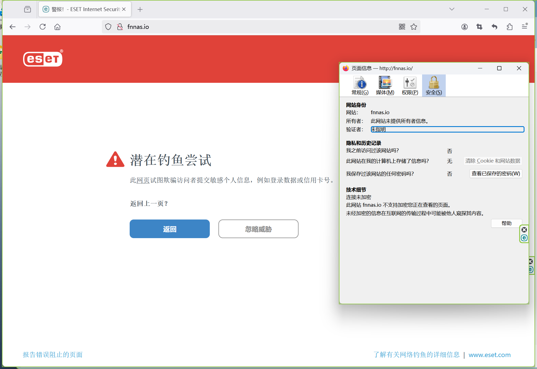Reload the current page
Screen dimensions: 537x369
tap(42, 27)
